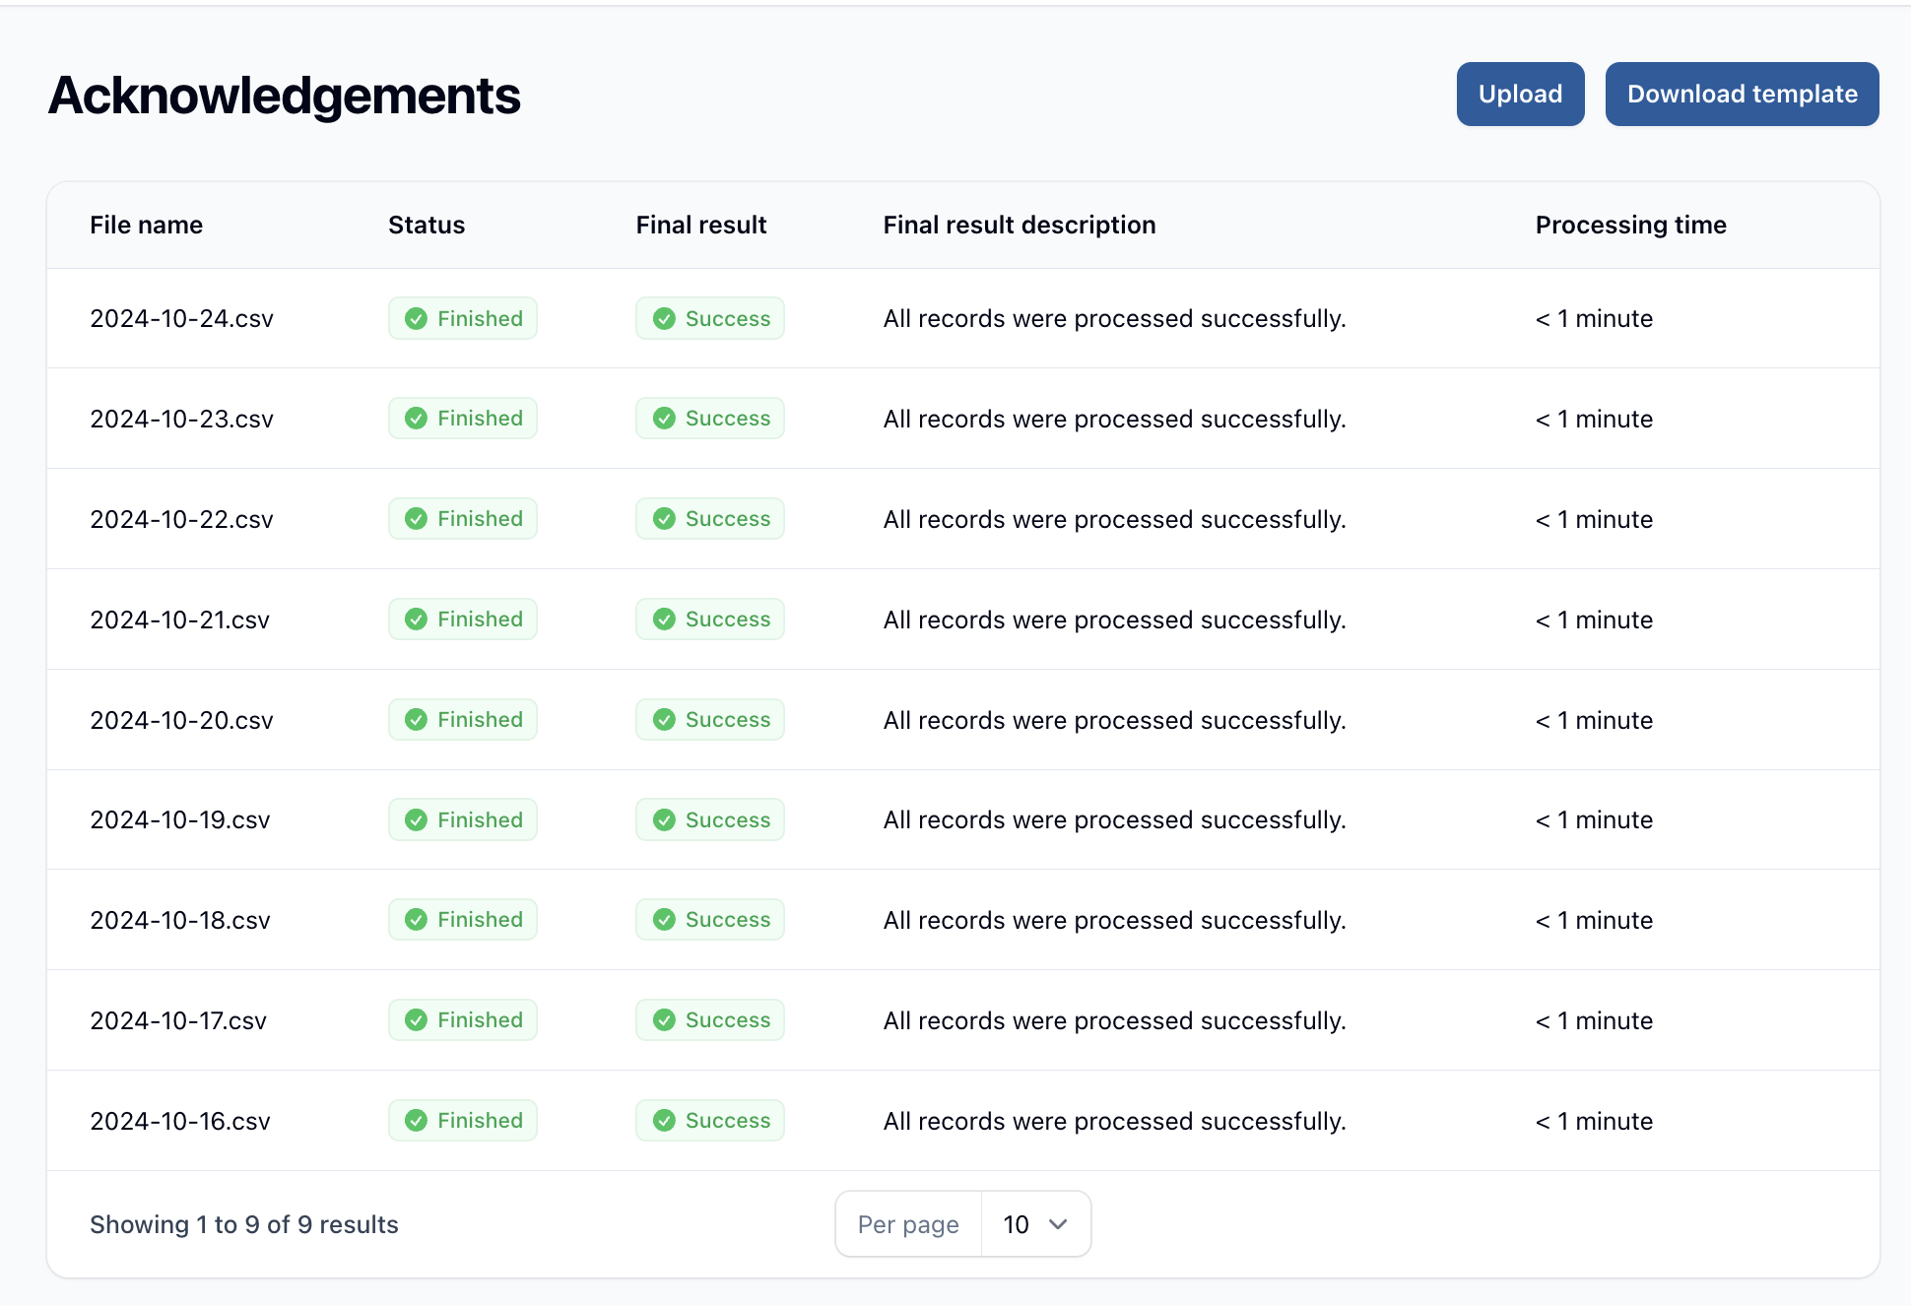Image resolution: width=1911 pixels, height=1306 pixels.
Task: Click Finished check icon for 2024-10-20.csv
Action: [x=417, y=720]
